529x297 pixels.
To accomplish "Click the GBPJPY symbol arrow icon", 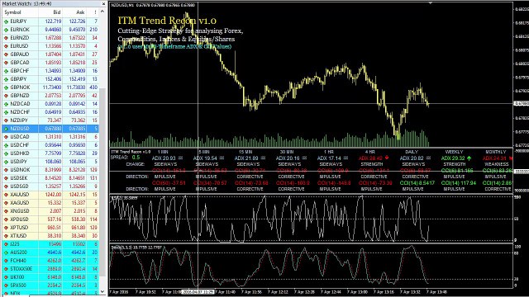I will (6, 79).
